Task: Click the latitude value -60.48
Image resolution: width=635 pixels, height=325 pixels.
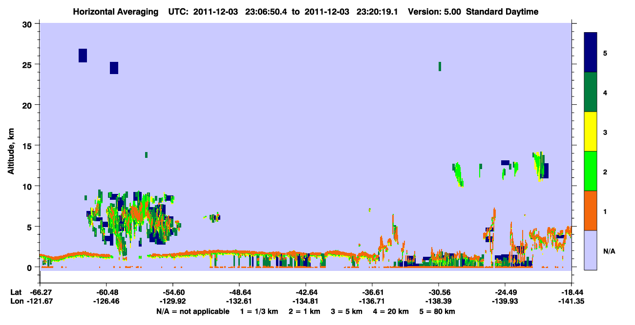Action: 107,292
